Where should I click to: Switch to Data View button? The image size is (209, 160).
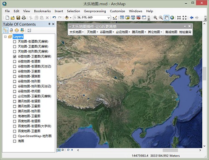[x=59, y=150]
